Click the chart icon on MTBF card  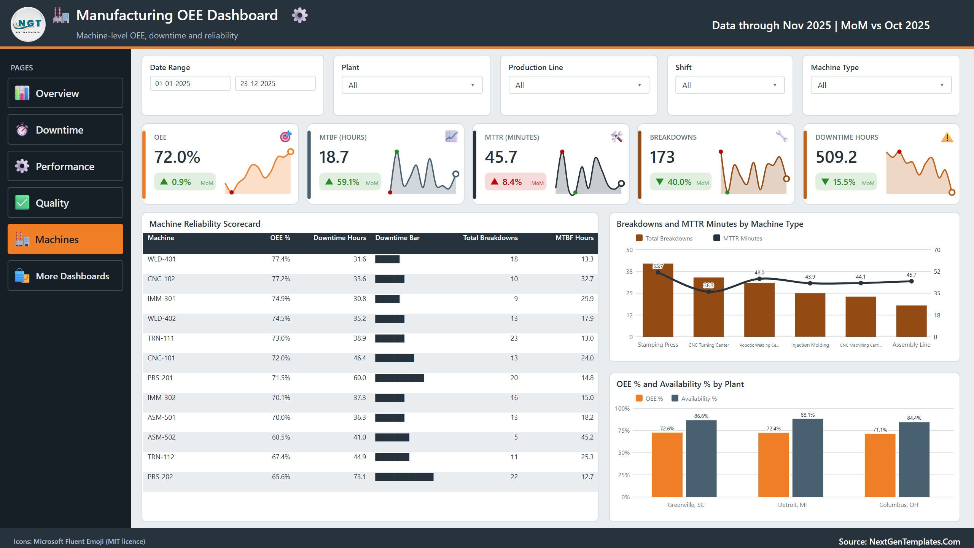tap(451, 136)
